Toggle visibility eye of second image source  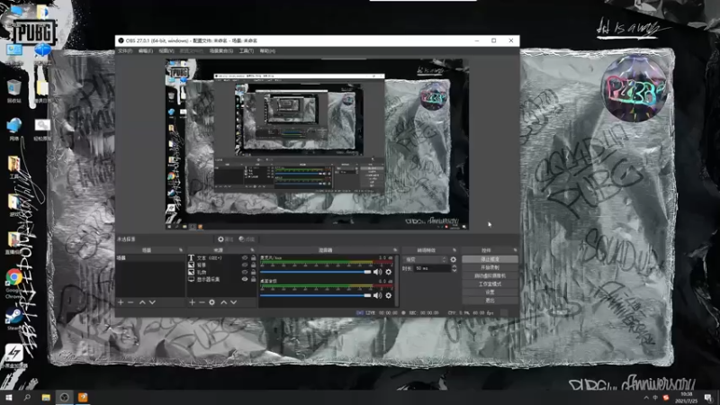[x=245, y=265]
